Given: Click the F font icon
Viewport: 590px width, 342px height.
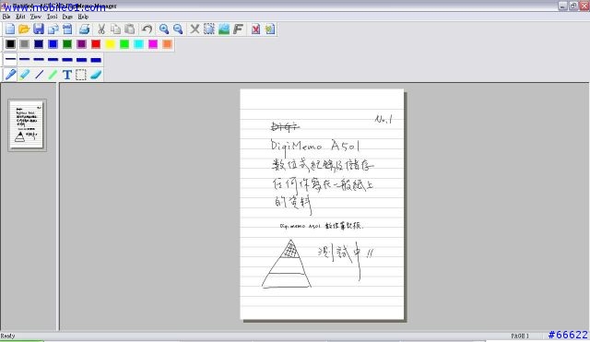Looking at the screenshot, I should (x=238, y=29).
